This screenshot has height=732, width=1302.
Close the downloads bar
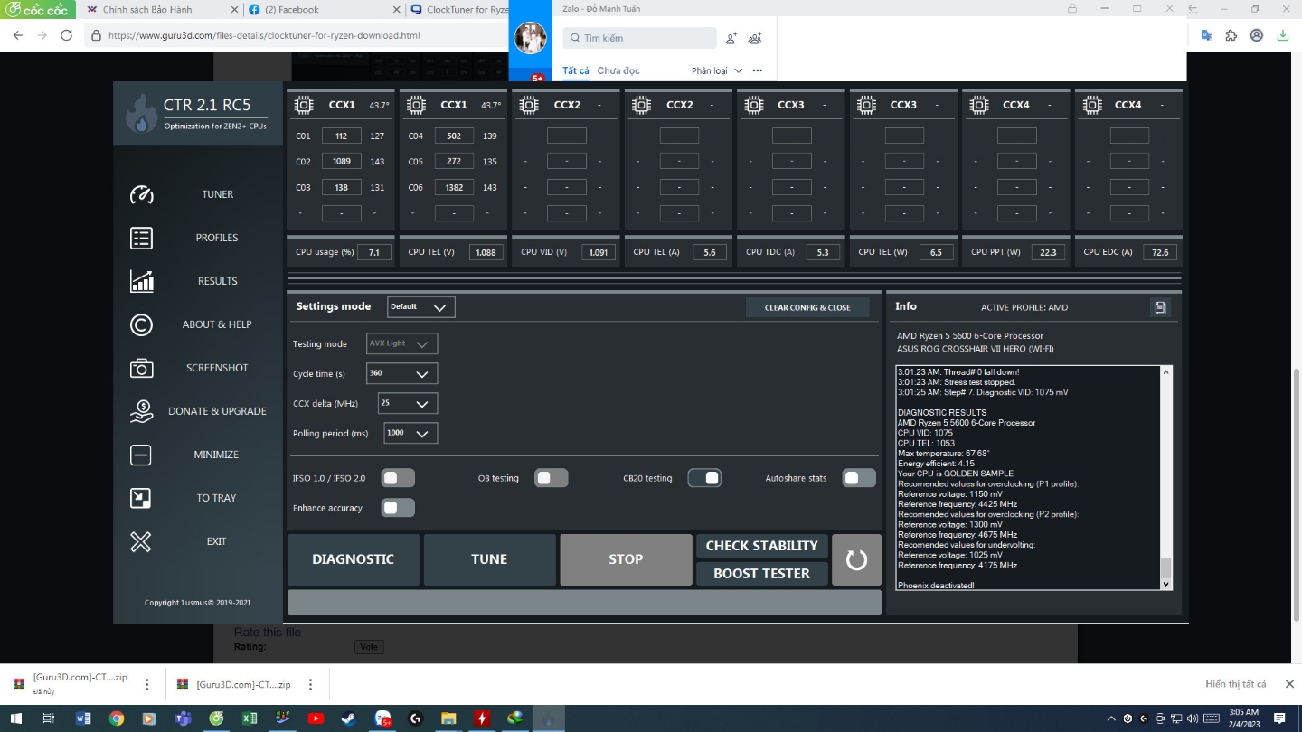point(1289,684)
